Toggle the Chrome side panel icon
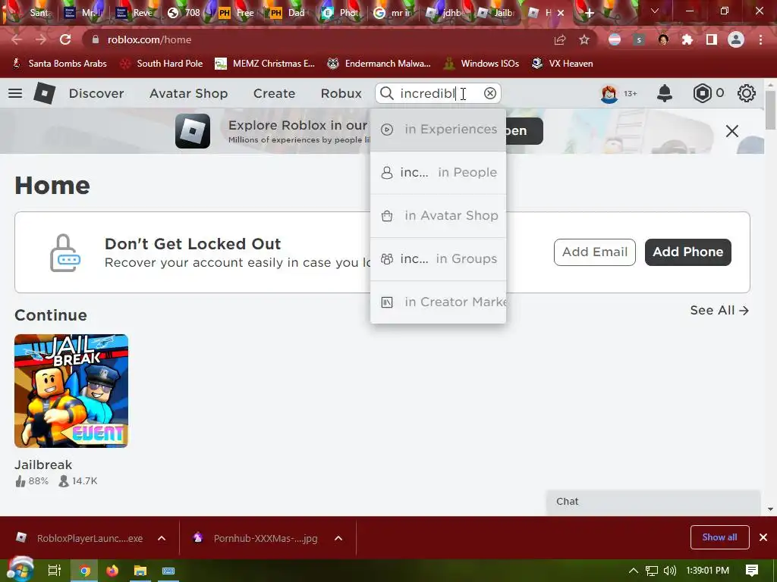Image resolution: width=777 pixels, height=582 pixels. click(712, 39)
